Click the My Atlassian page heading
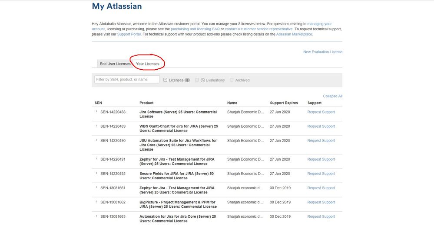 click(117, 6)
